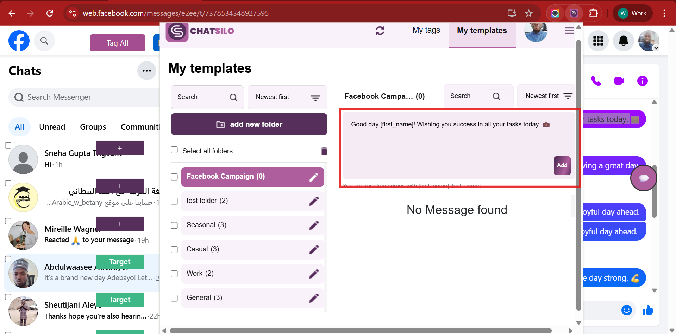Click the Tag All button

click(x=118, y=43)
